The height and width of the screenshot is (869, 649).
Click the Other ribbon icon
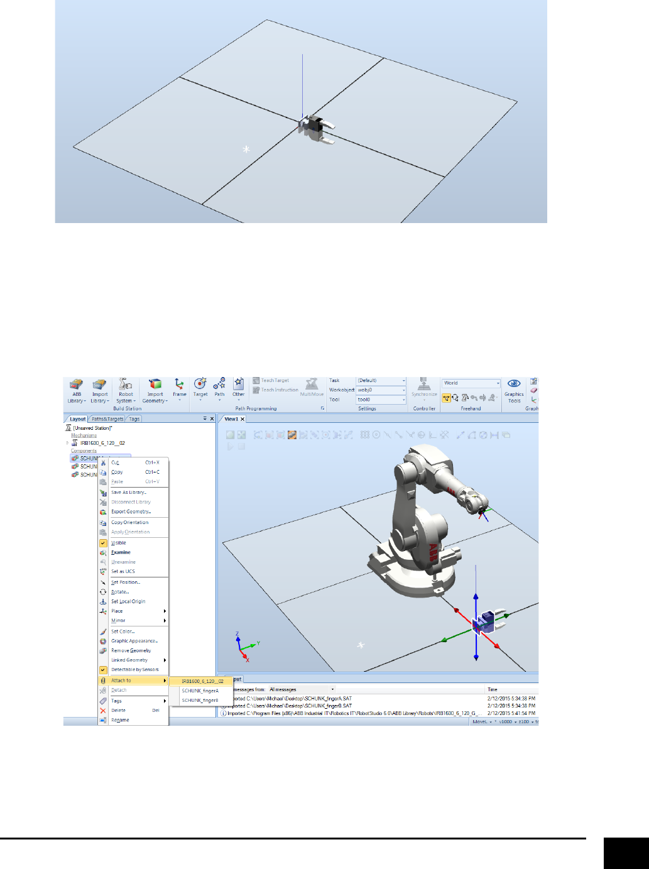pyautogui.click(x=239, y=384)
